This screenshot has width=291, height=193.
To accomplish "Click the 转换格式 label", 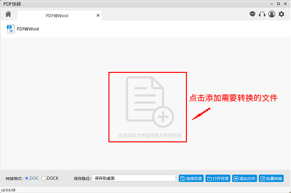I will click(14, 179).
